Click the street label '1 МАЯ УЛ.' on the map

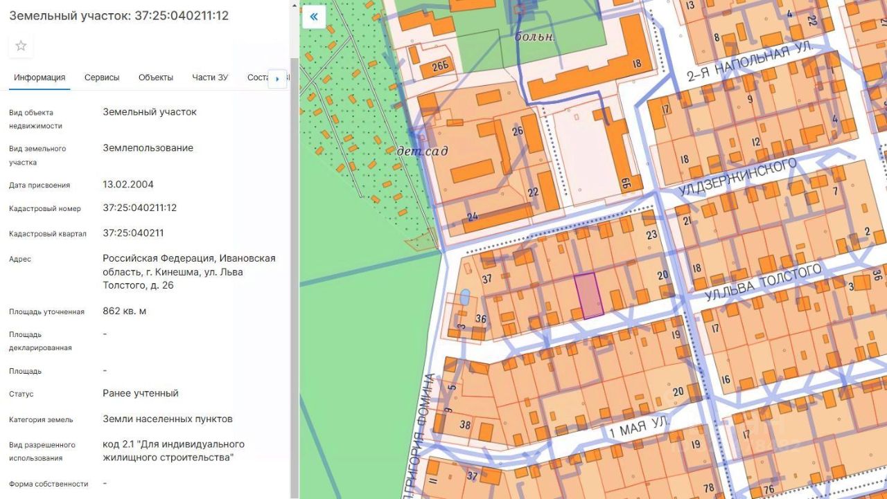[x=638, y=427]
